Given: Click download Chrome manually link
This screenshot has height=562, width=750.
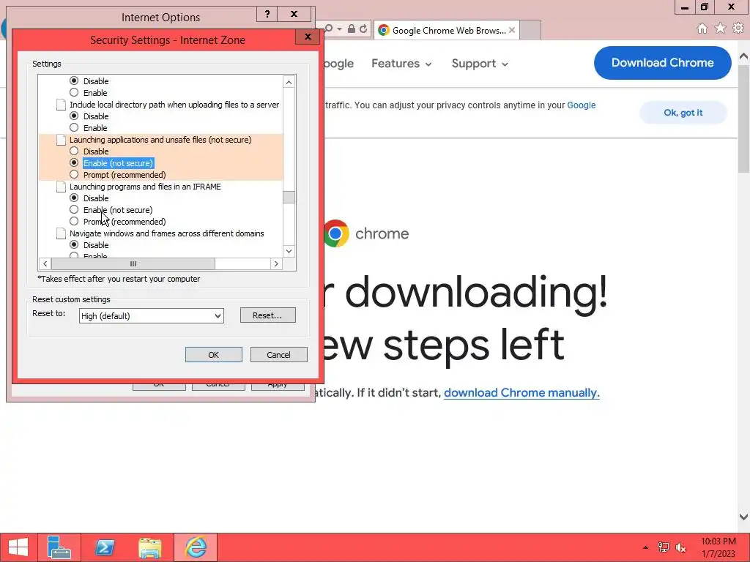Looking at the screenshot, I should point(521,393).
